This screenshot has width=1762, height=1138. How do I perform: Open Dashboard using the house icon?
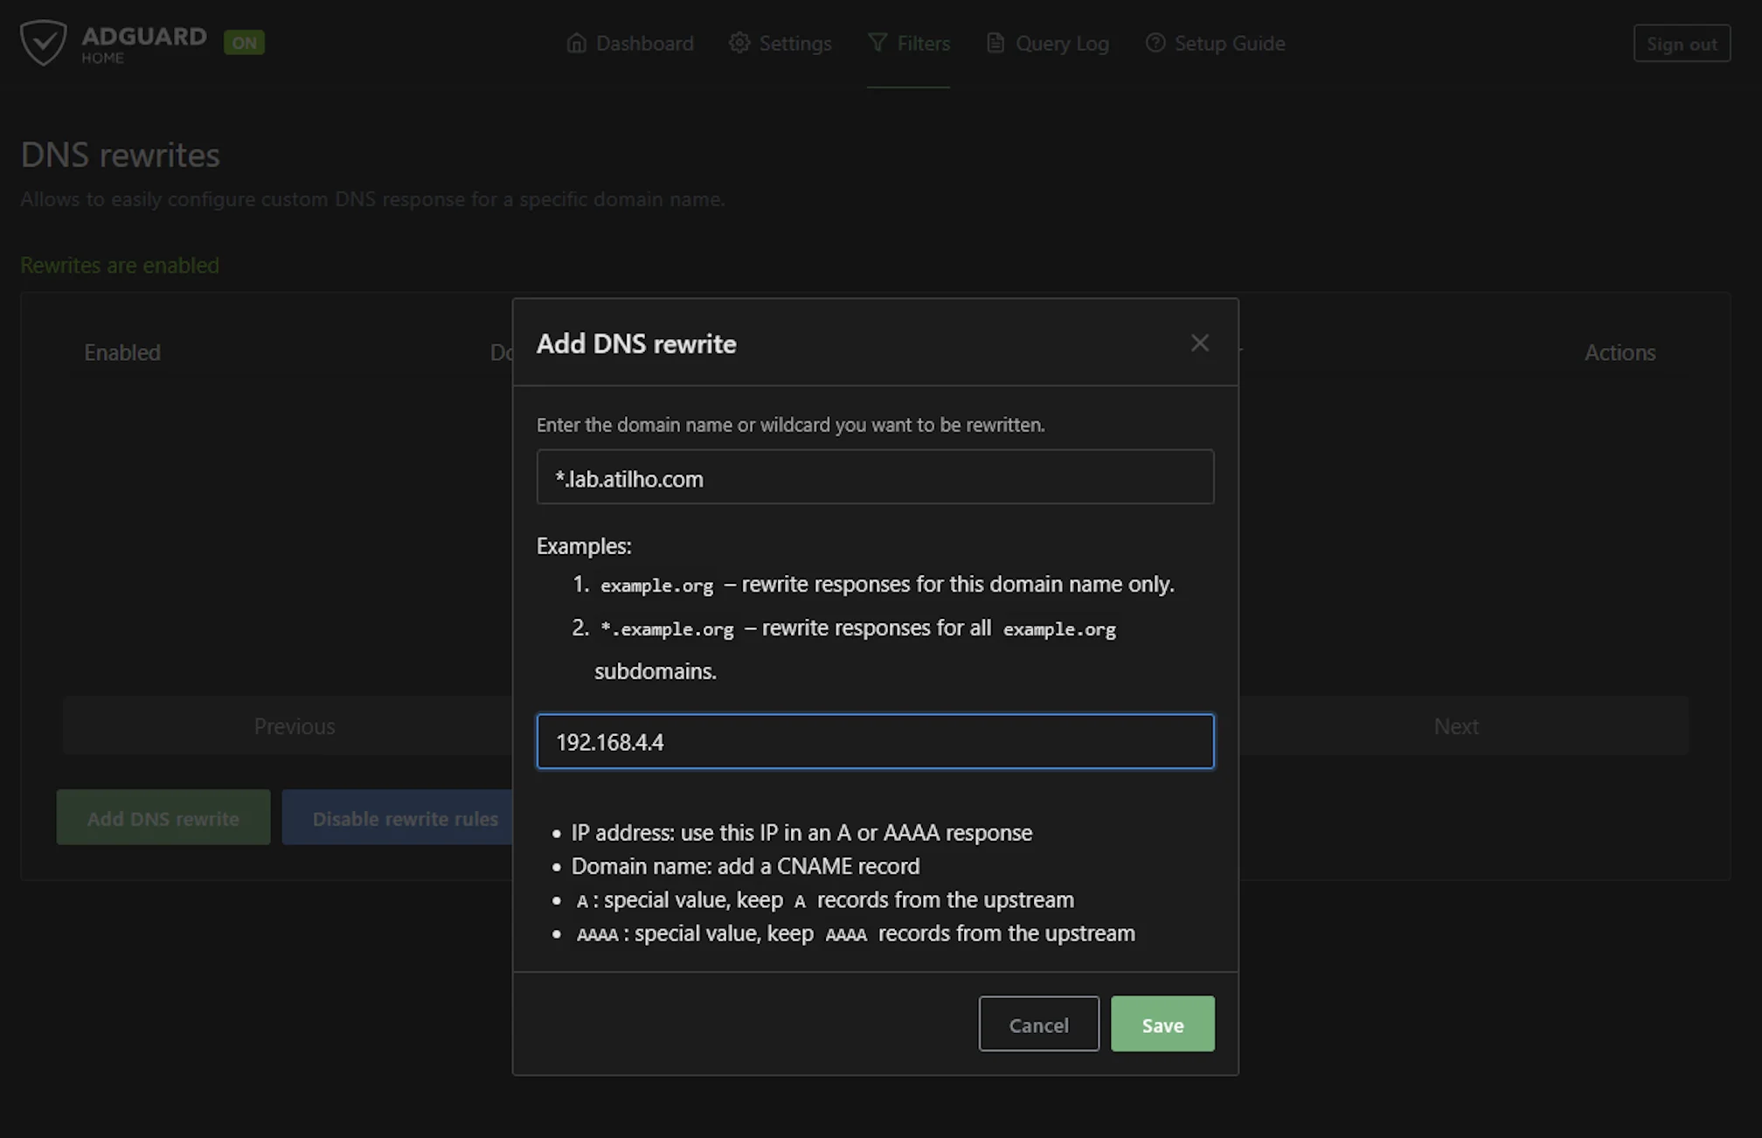[576, 42]
